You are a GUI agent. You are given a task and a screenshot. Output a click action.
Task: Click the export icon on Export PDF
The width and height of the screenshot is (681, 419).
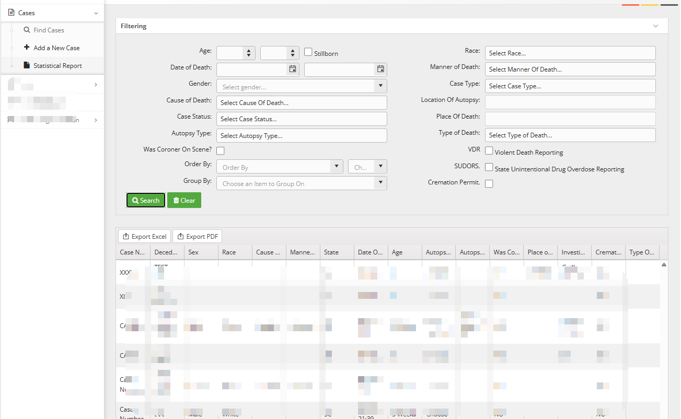coord(181,236)
